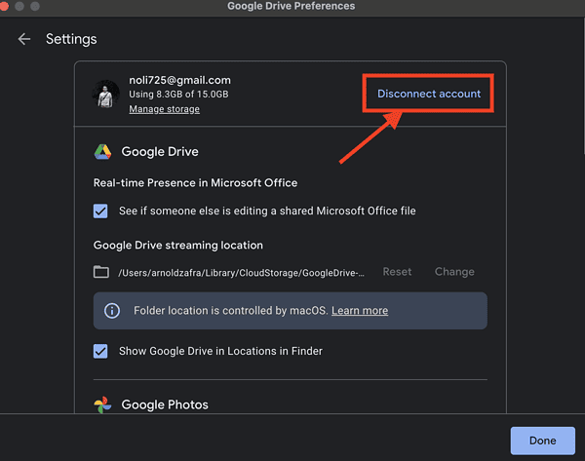Click the info icon in the macOS notice

pyautogui.click(x=112, y=311)
